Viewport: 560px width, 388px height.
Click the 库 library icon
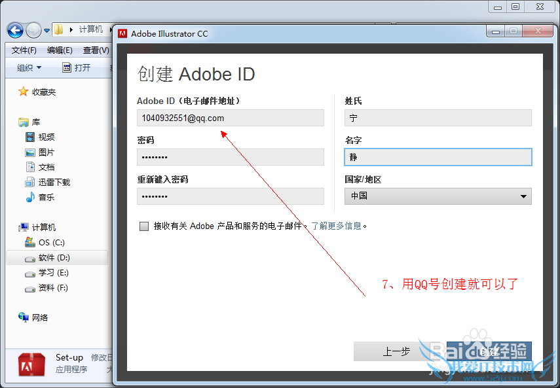click(23, 122)
